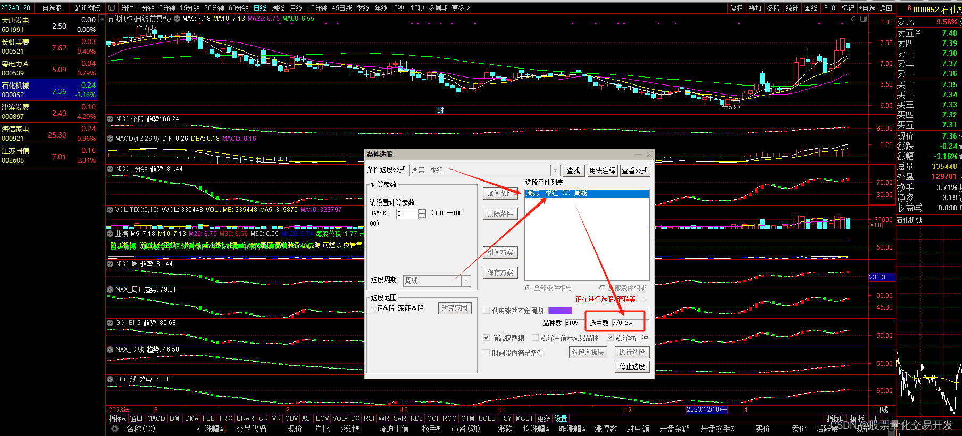Click 返回 in chart toolbar

click(x=885, y=8)
